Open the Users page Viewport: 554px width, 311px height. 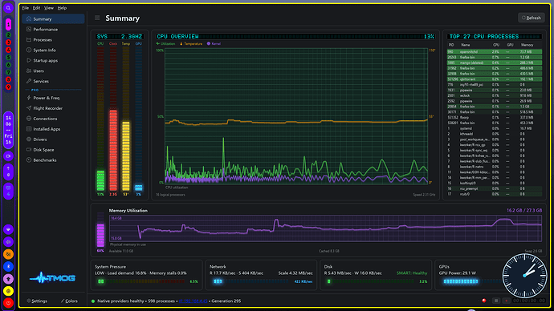point(53,71)
